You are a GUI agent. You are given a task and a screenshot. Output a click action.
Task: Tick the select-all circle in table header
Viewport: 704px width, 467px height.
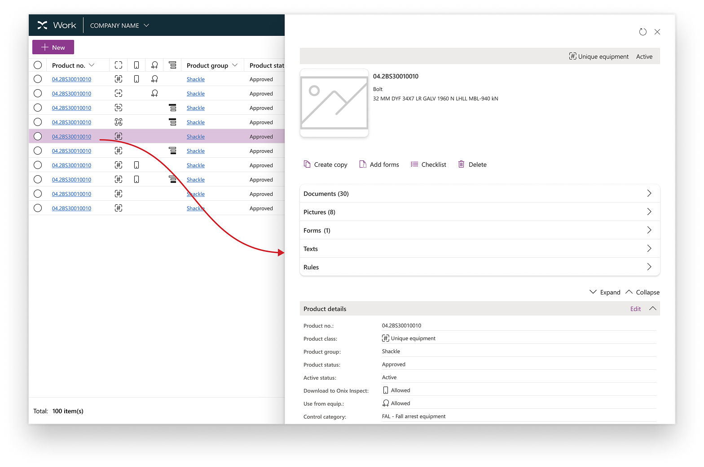(x=38, y=65)
